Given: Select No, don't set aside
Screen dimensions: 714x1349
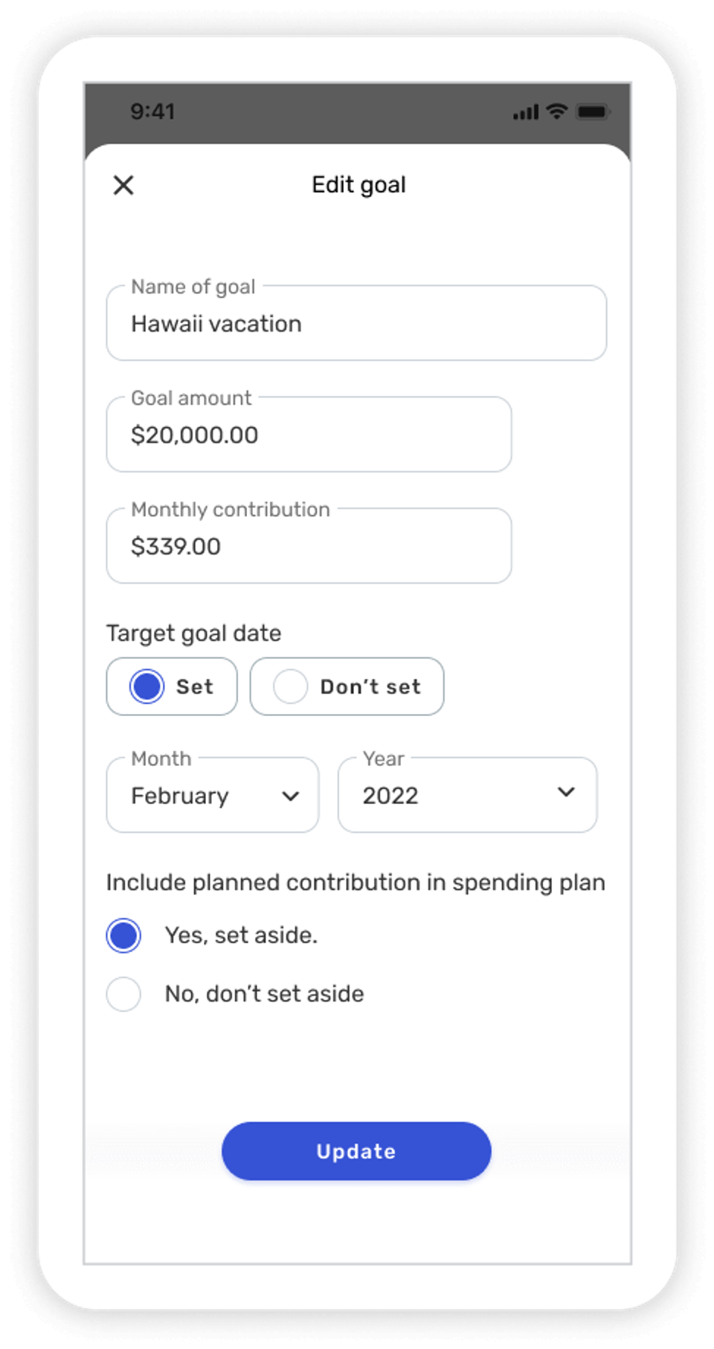Looking at the screenshot, I should 123,994.
